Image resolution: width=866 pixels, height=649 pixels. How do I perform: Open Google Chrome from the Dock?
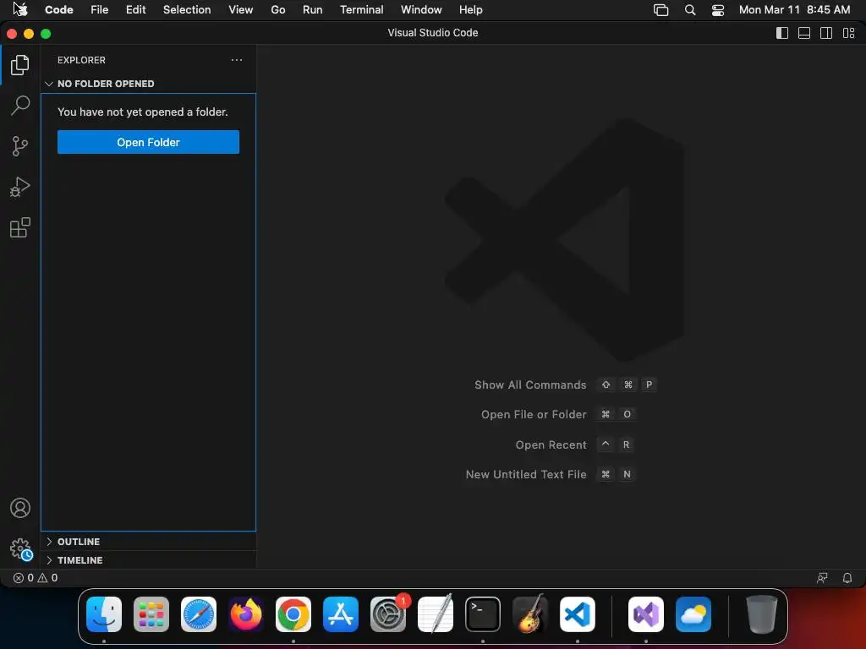[x=293, y=614]
